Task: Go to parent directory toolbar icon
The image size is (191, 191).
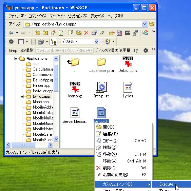Action: [37, 33]
